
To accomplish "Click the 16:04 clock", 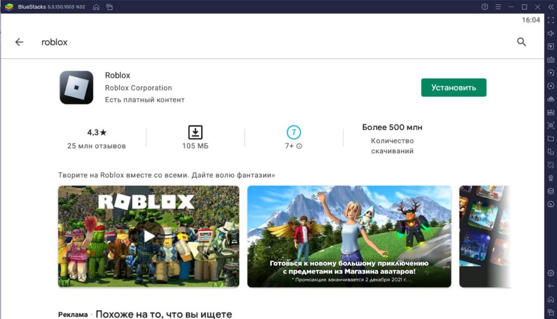I will point(531,20).
